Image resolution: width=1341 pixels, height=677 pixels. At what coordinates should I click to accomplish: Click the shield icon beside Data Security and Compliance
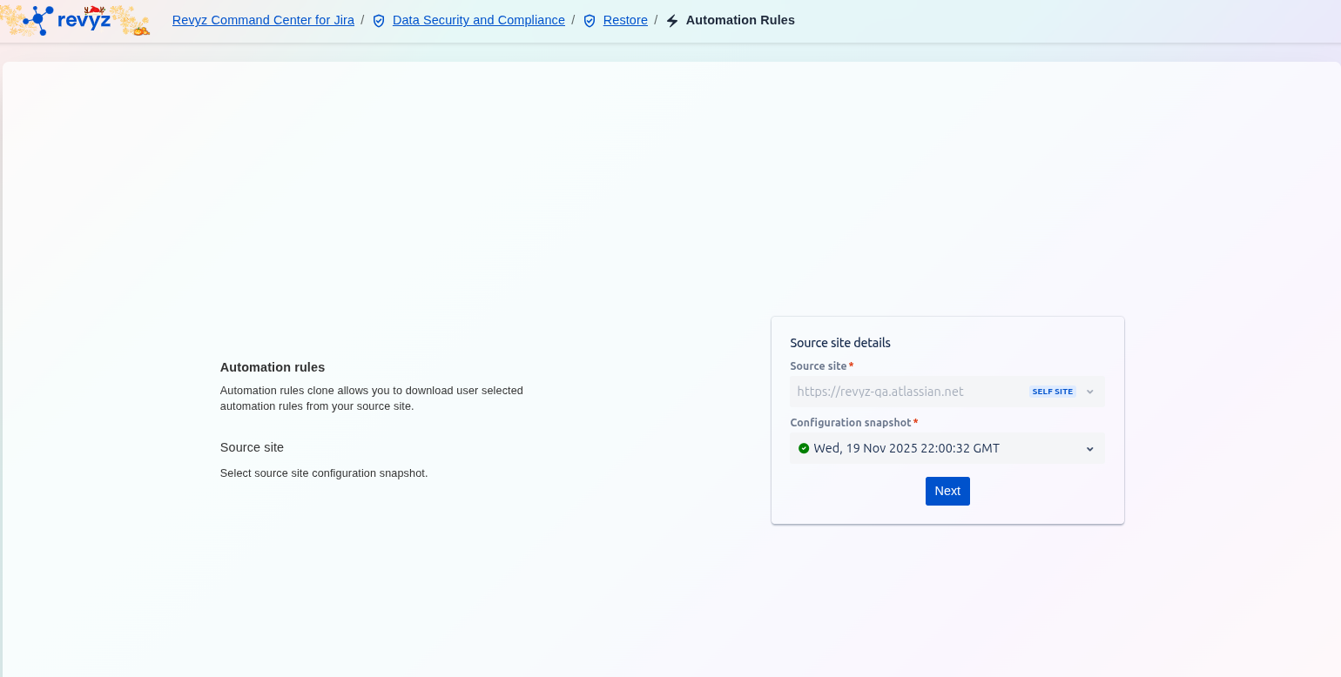pyautogui.click(x=379, y=21)
